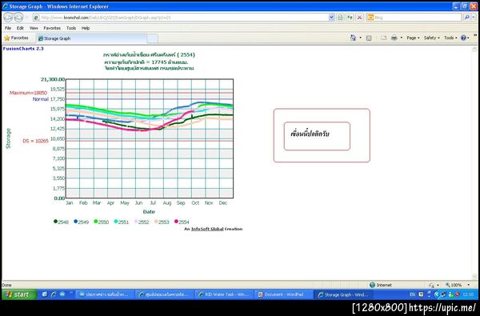The image size is (480, 316).
Task: Open the Edit menu
Action: (20, 28)
